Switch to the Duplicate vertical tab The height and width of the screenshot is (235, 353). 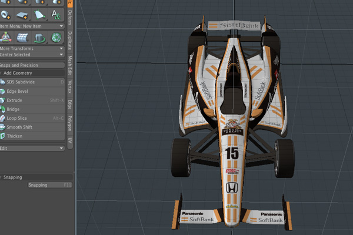click(70, 41)
